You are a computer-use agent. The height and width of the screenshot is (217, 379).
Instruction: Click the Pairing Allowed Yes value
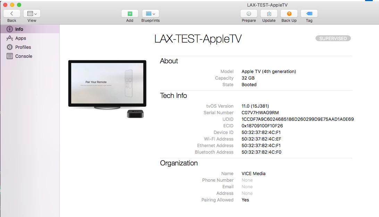[x=245, y=200]
